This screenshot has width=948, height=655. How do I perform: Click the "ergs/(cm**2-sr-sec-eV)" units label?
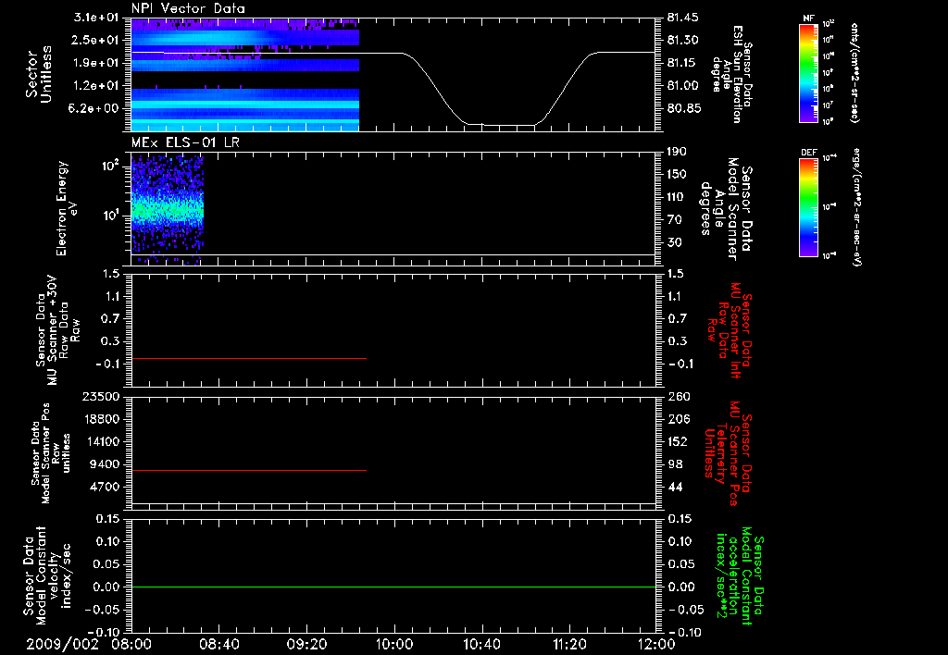pyautogui.click(x=857, y=207)
